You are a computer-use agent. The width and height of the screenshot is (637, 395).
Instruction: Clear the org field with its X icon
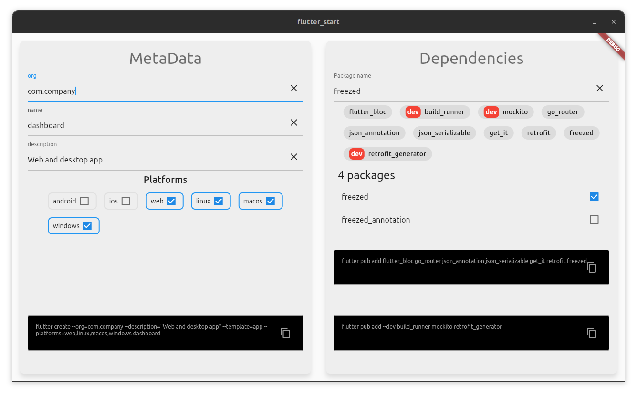pos(294,88)
